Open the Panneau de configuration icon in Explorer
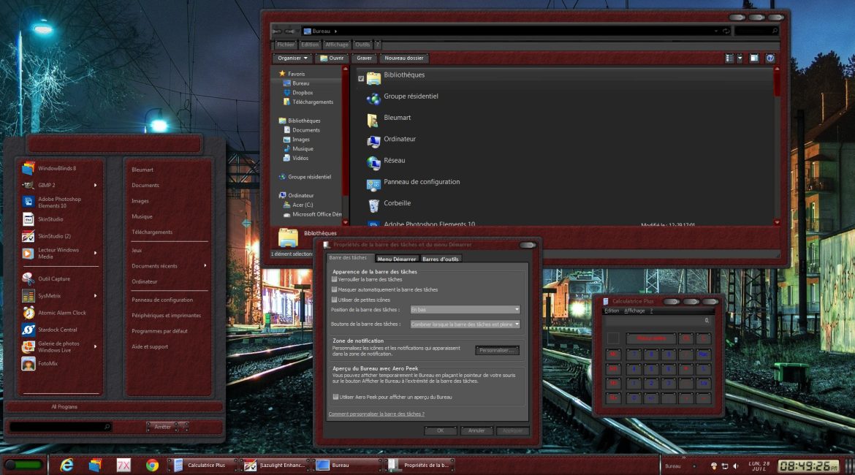Viewport: 855px width, 475px height. [x=373, y=183]
